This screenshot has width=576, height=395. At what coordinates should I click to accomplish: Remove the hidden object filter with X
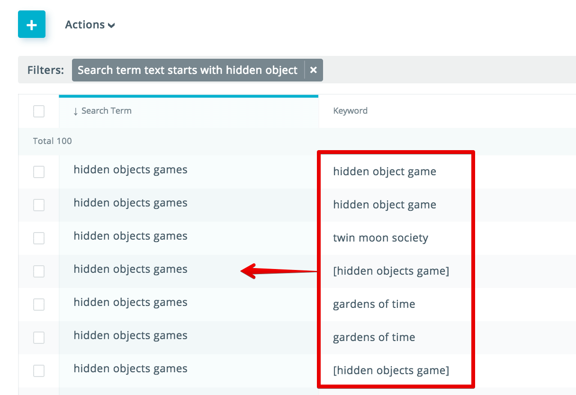tap(313, 70)
